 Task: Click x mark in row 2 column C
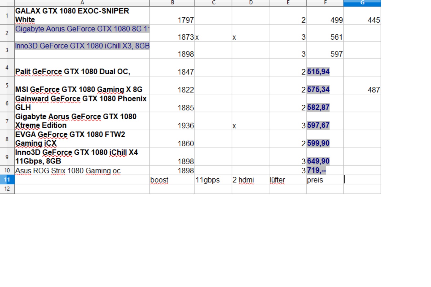pos(197,37)
